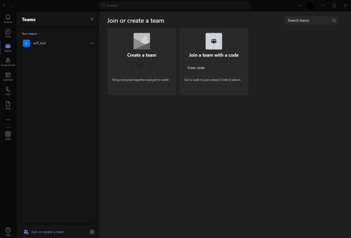The image size is (351, 238).
Task: Open the Calls section
Action: [x=8, y=91]
